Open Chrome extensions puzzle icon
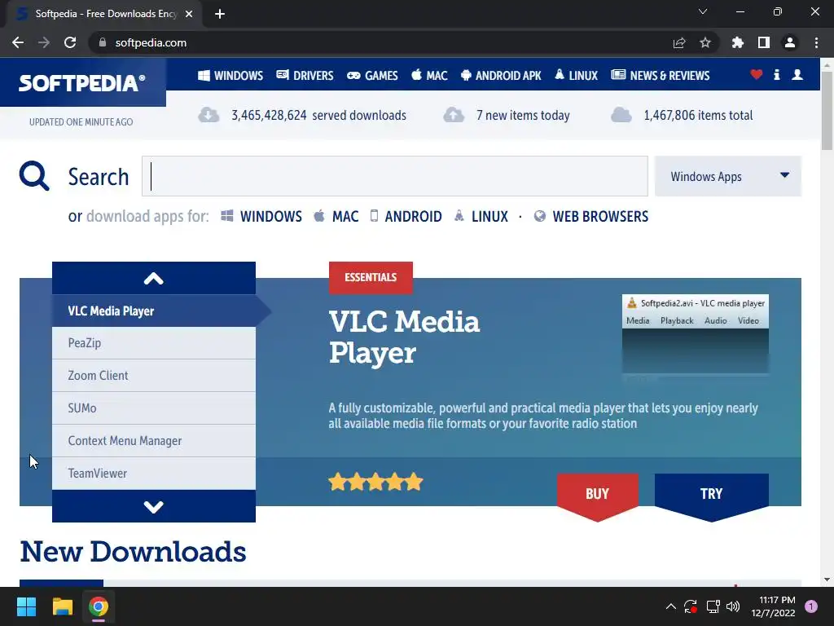Image resolution: width=834 pixels, height=626 pixels. click(738, 42)
